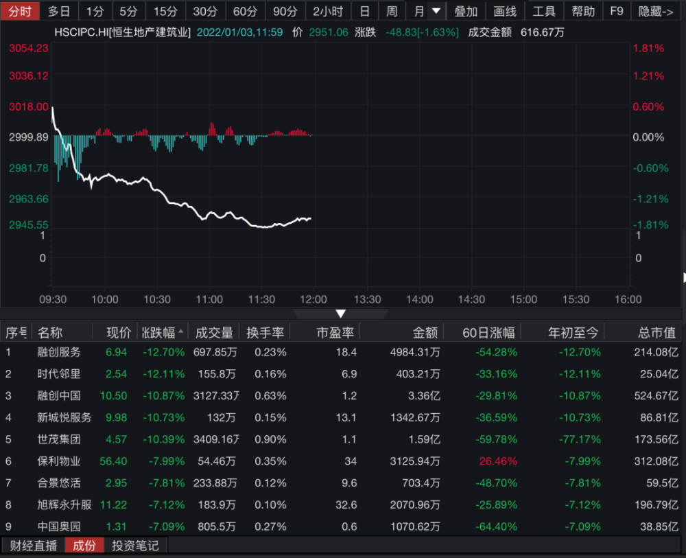Switch to the 多日 chart view
Screen dimensions: 686x558
(59, 11)
